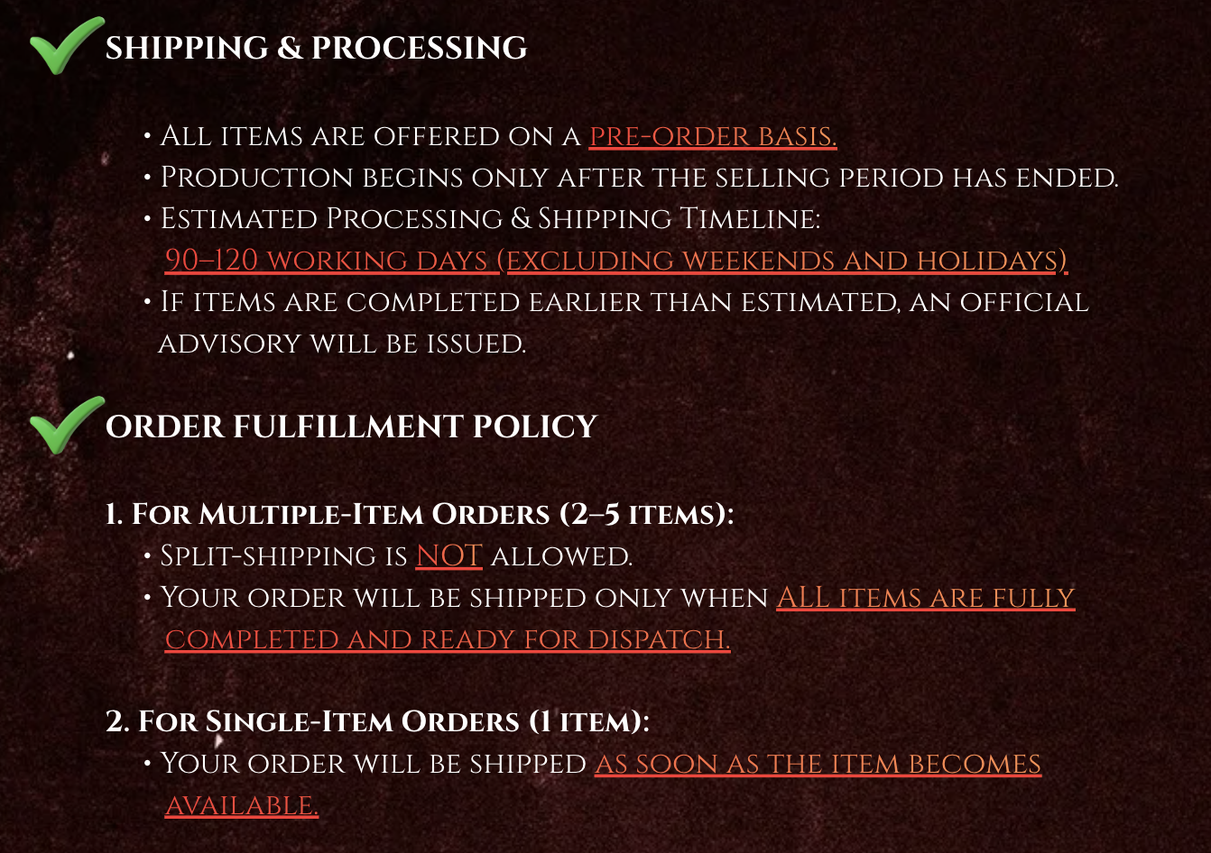Click 'Your order will be shipped only when' text

(464, 598)
